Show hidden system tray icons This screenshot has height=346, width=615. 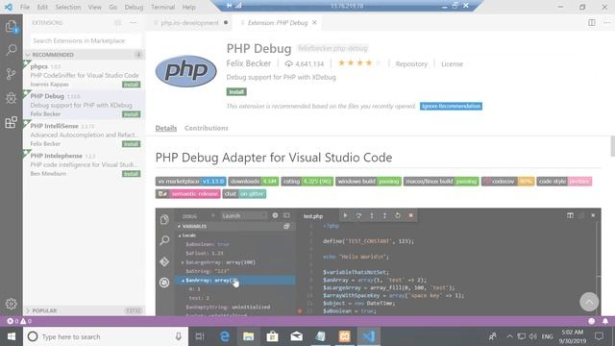[509, 336]
